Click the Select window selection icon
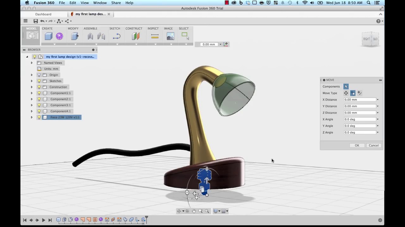 coord(185,36)
